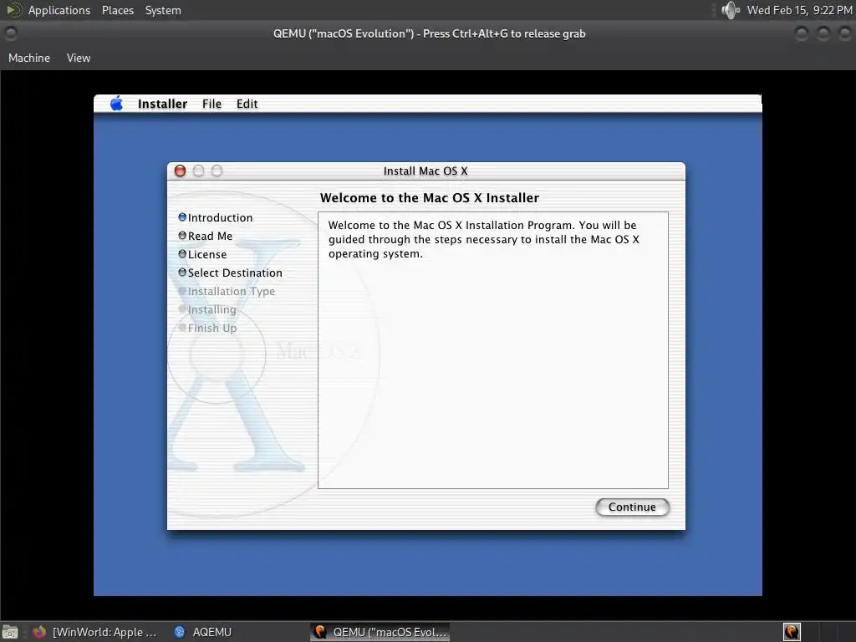The height and width of the screenshot is (642, 856).
Task: Click the date and time clock
Action: coord(799,10)
